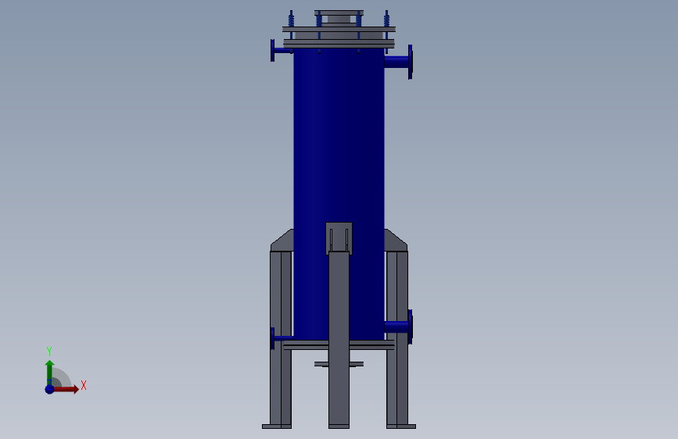Viewport: 678px width, 439px height.
Task: Click the green Y axis arrow of the triad
Action: [49, 372]
